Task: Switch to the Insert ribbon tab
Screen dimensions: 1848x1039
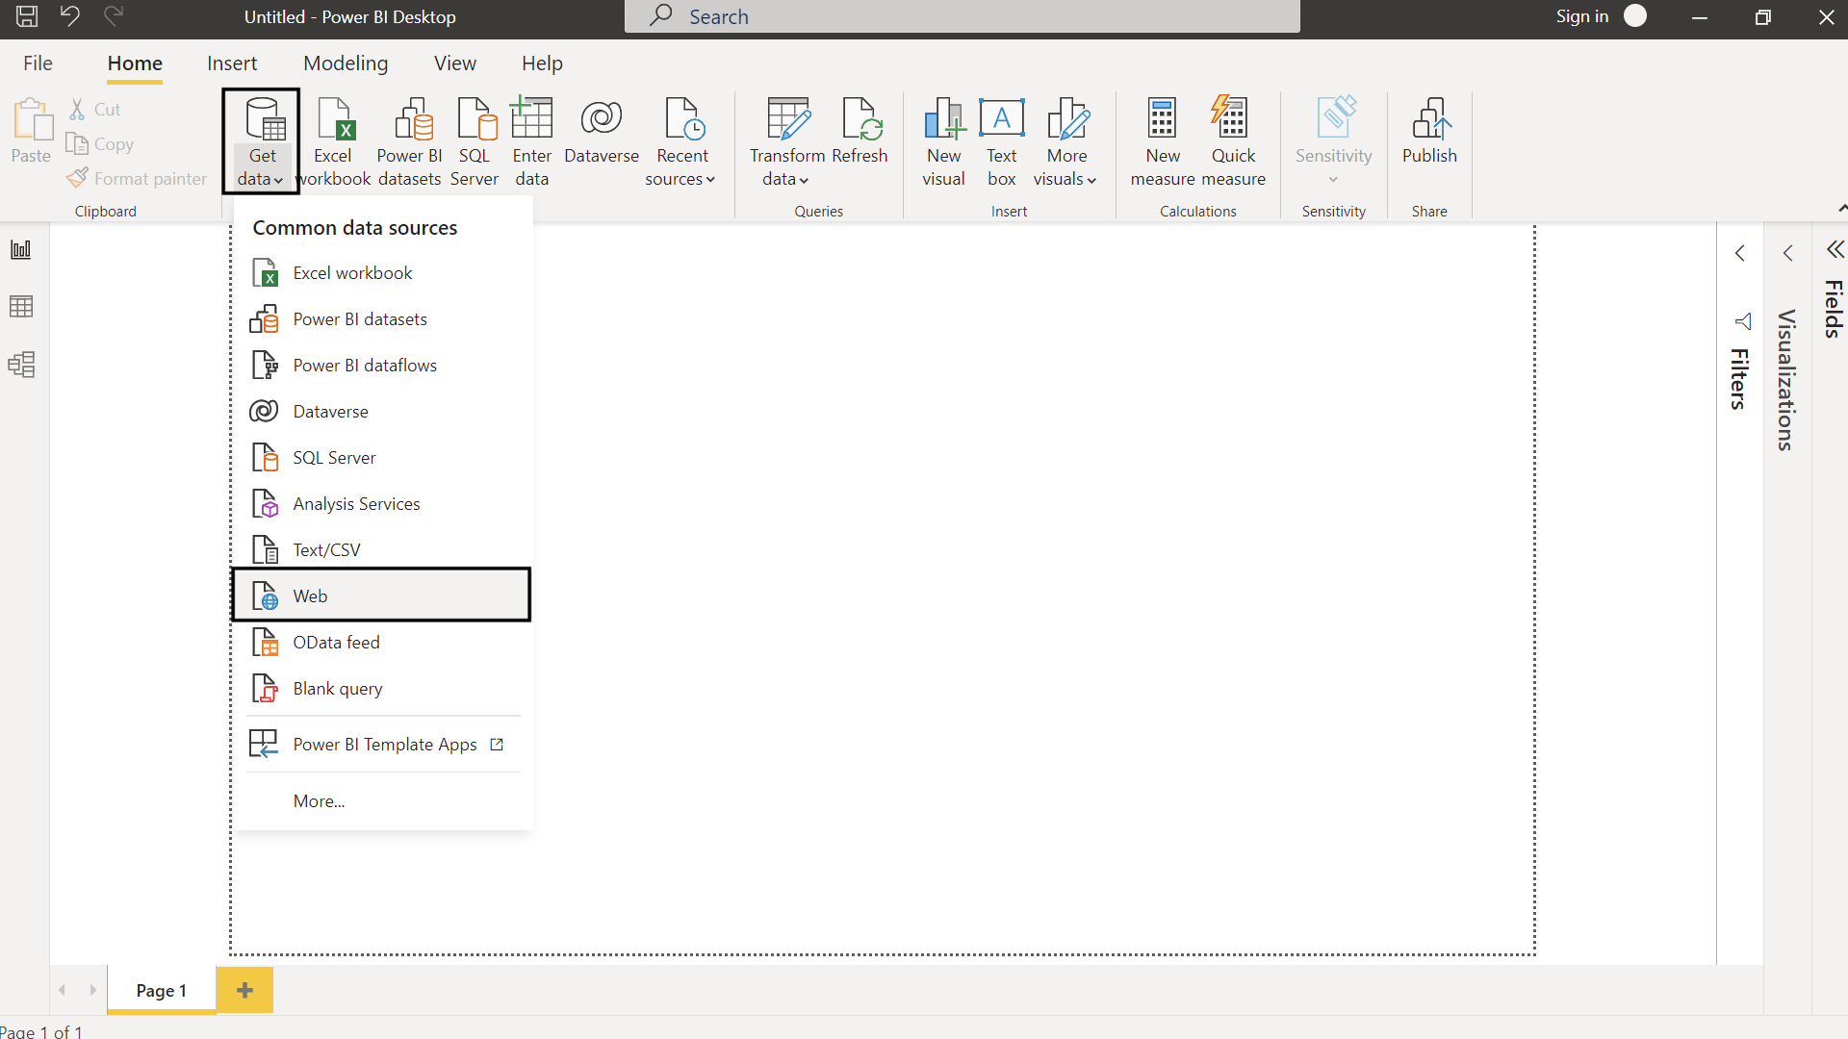Action: pyautogui.click(x=232, y=63)
